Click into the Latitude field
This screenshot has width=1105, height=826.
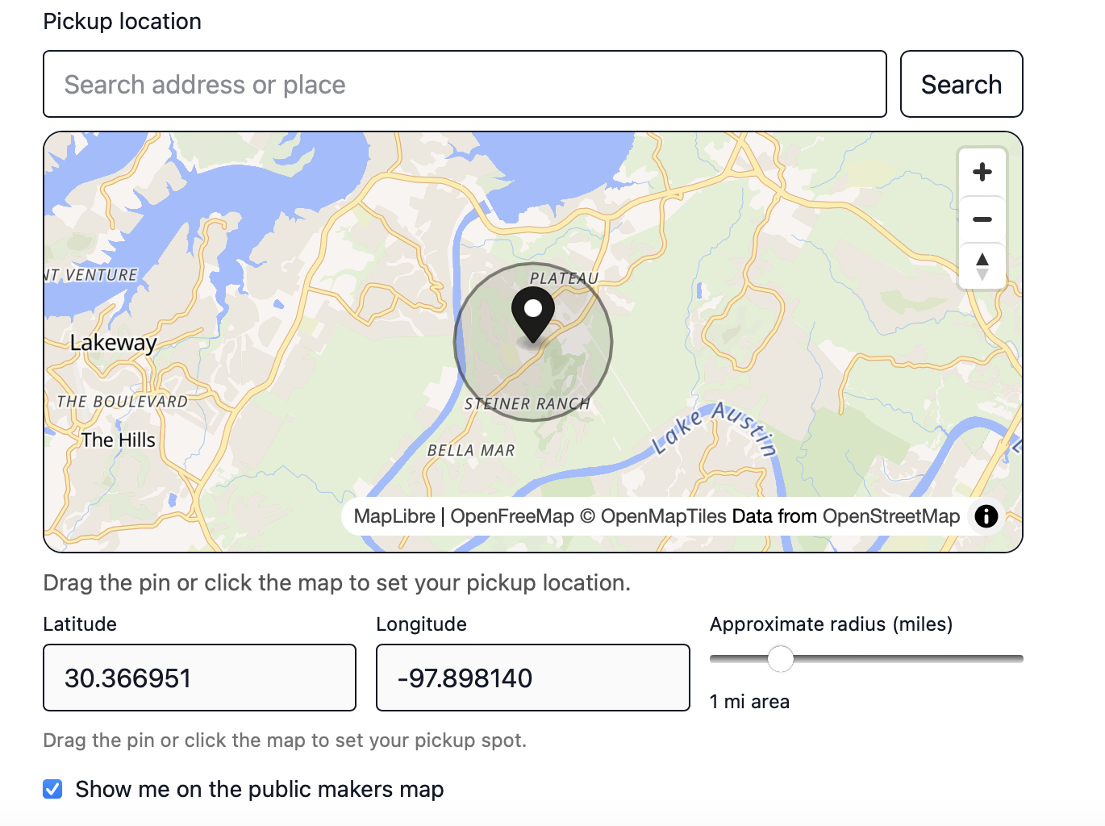tap(199, 678)
